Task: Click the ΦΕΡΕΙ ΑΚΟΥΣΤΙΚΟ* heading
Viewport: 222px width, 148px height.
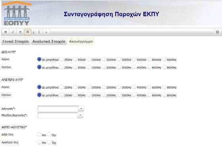Action: point(14,127)
